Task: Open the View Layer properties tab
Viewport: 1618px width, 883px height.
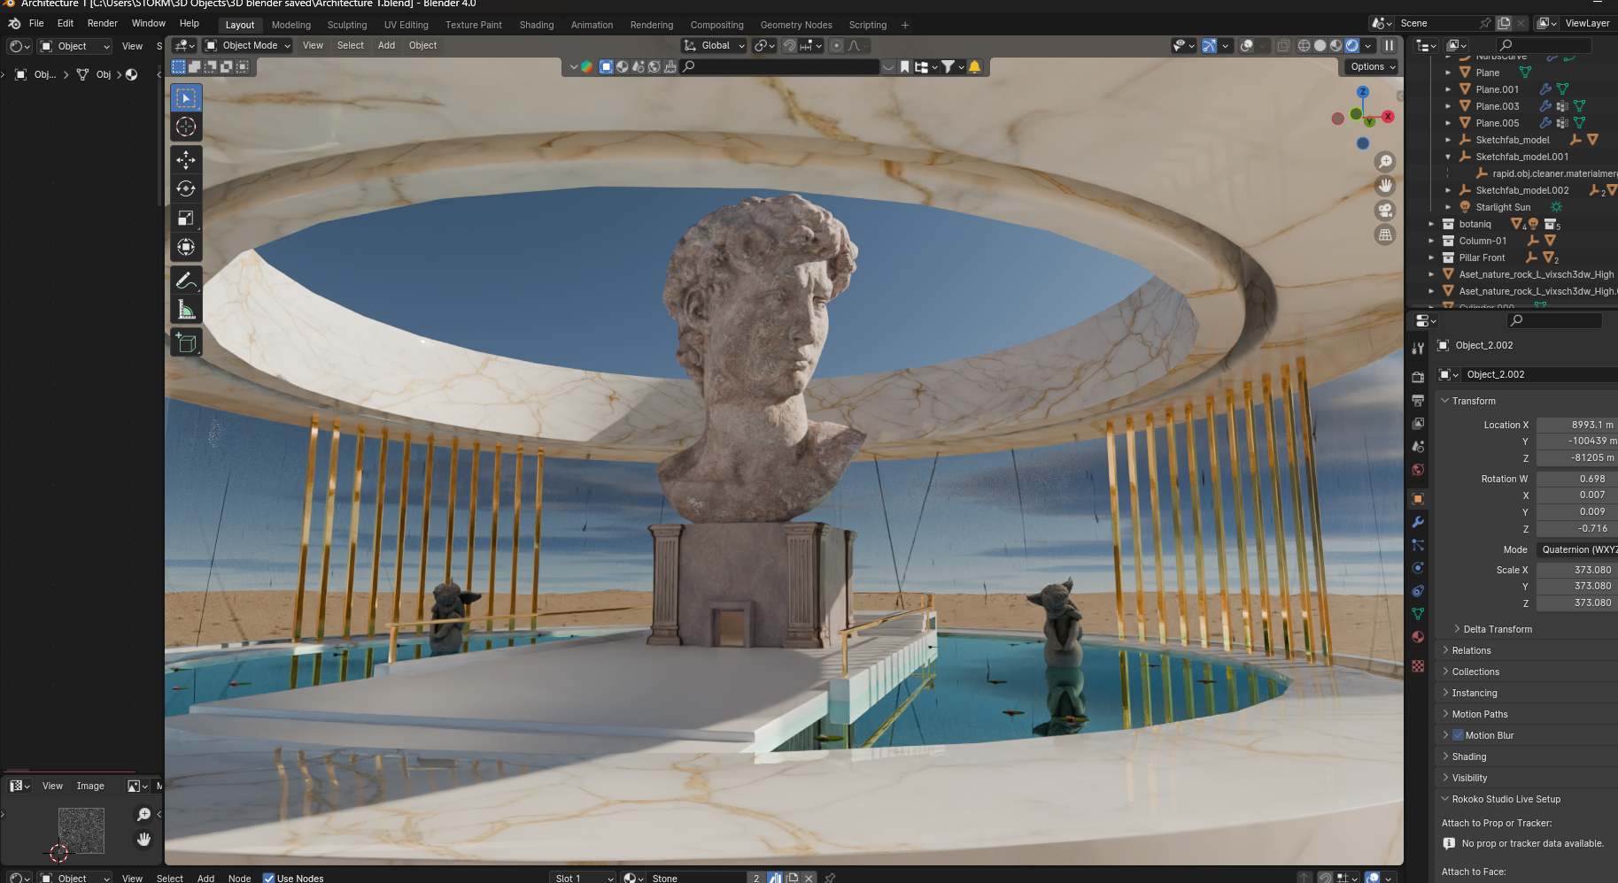Action: click(x=1418, y=424)
